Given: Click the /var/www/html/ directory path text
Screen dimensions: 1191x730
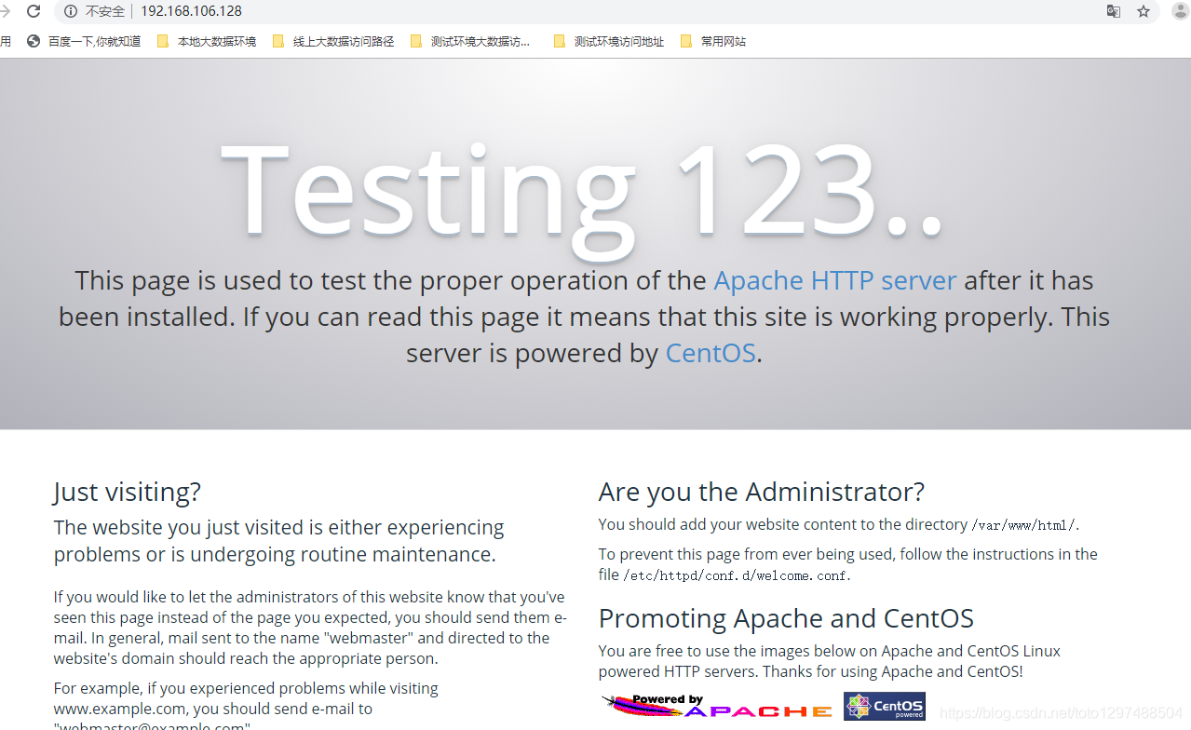Looking at the screenshot, I should tap(1023, 525).
